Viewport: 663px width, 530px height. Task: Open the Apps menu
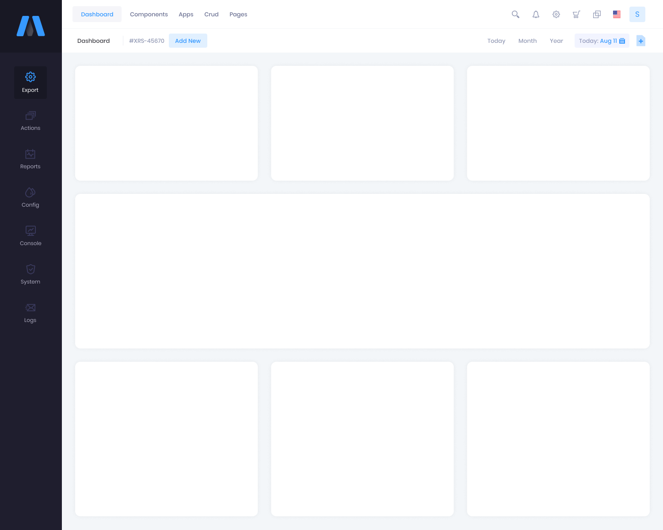pos(186,15)
